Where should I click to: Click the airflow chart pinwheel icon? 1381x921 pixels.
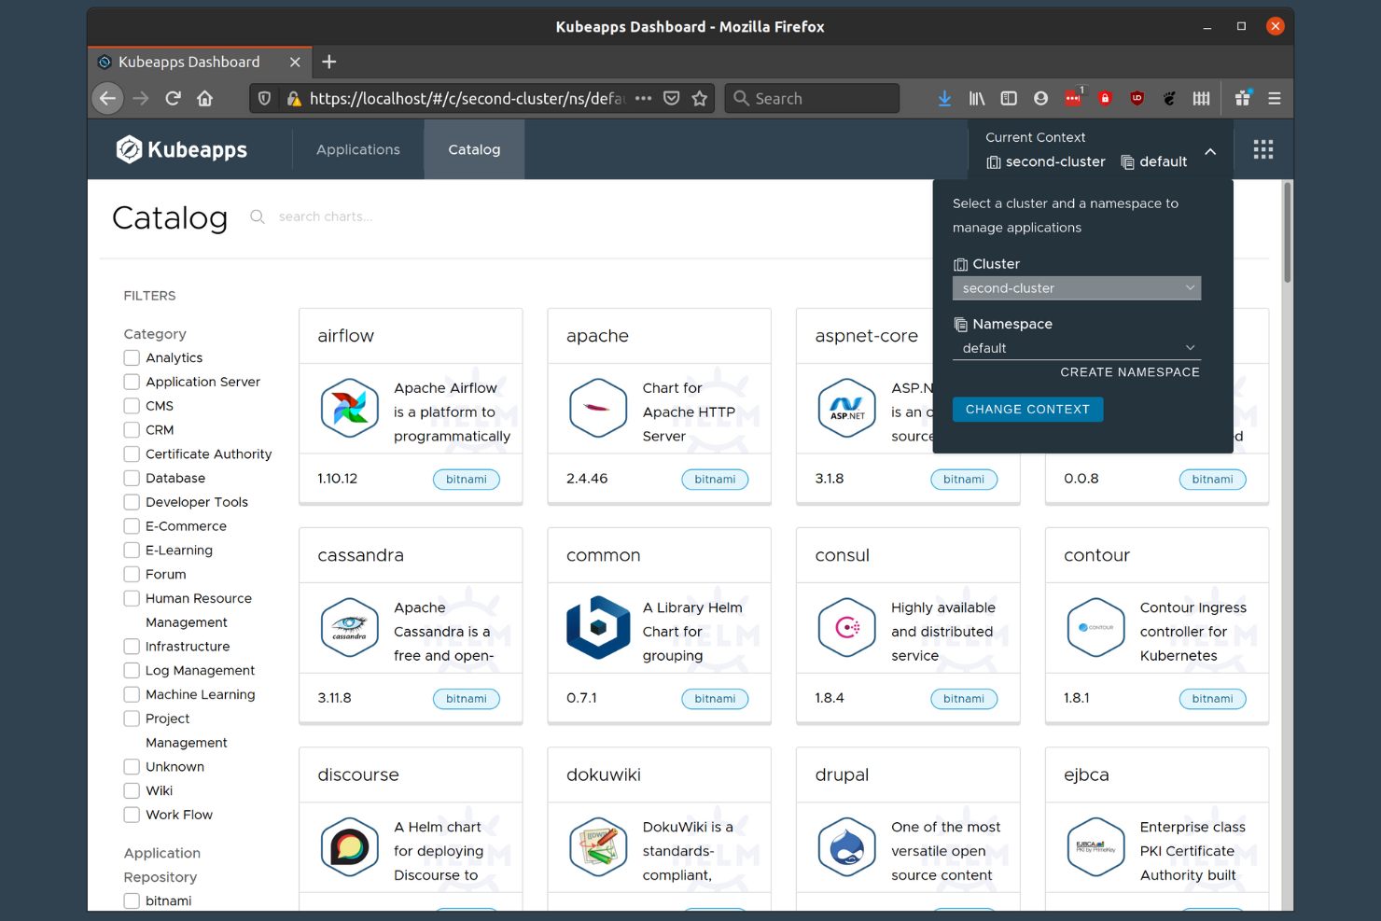point(350,408)
